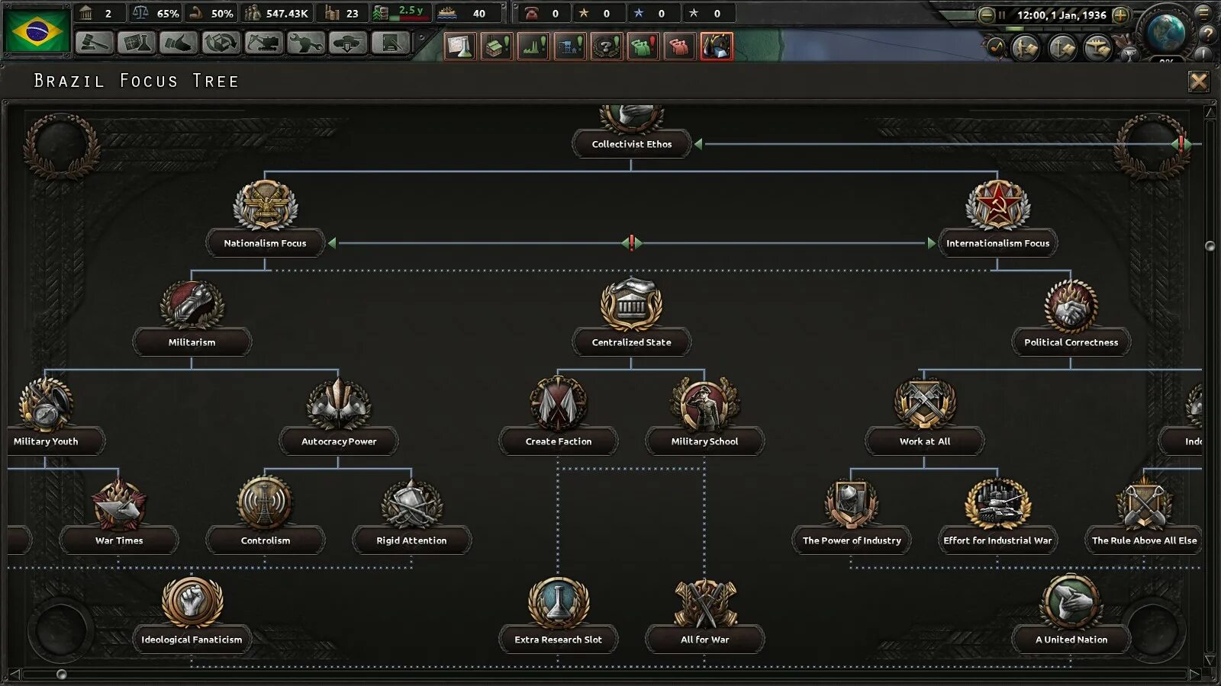
Task: Click the mutually exclusive marker between Nationalism and Internationalism
Action: (631, 243)
